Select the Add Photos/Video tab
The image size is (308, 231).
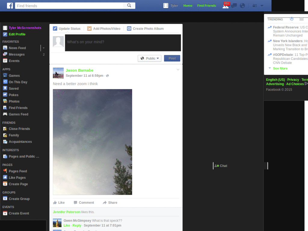coord(104,29)
